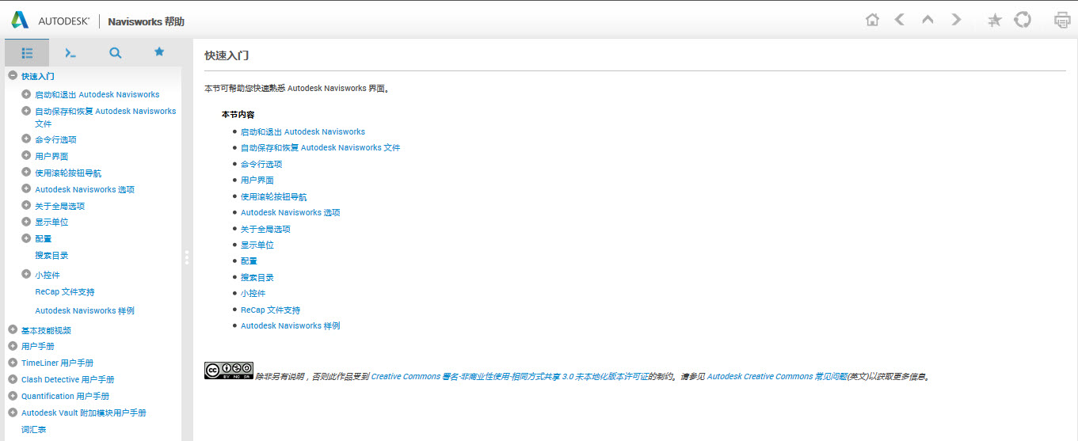1078x441 pixels.
Task: Open the Favorites star tab
Action: [x=159, y=51]
